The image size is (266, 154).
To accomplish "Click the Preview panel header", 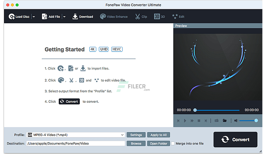I will tap(218, 26).
